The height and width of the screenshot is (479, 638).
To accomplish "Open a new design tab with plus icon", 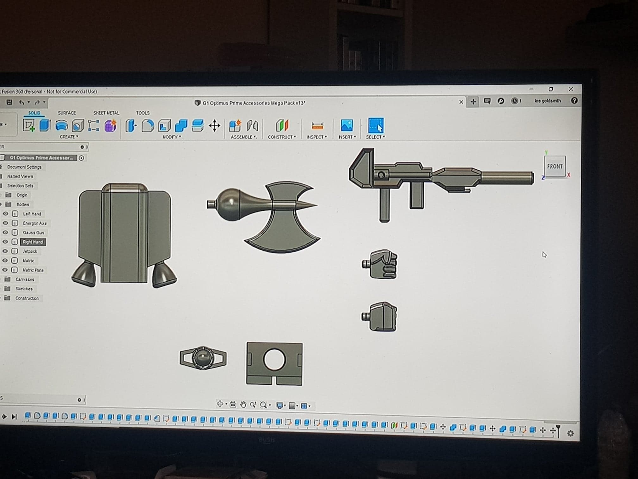I will click(x=473, y=101).
